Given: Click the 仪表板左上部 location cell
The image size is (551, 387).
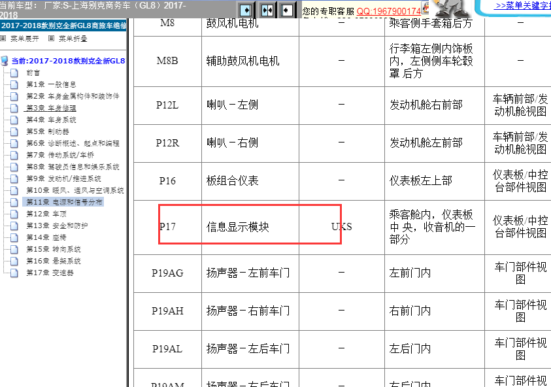Looking at the screenshot, I should (x=435, y=181).
